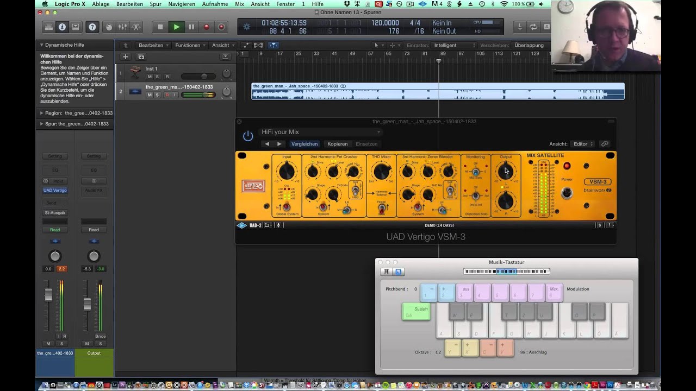This screenshot has height=391, width=696.
Task: Open the Spur menu
Action: (156, 4)
